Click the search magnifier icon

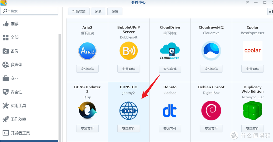pos(5,11)
